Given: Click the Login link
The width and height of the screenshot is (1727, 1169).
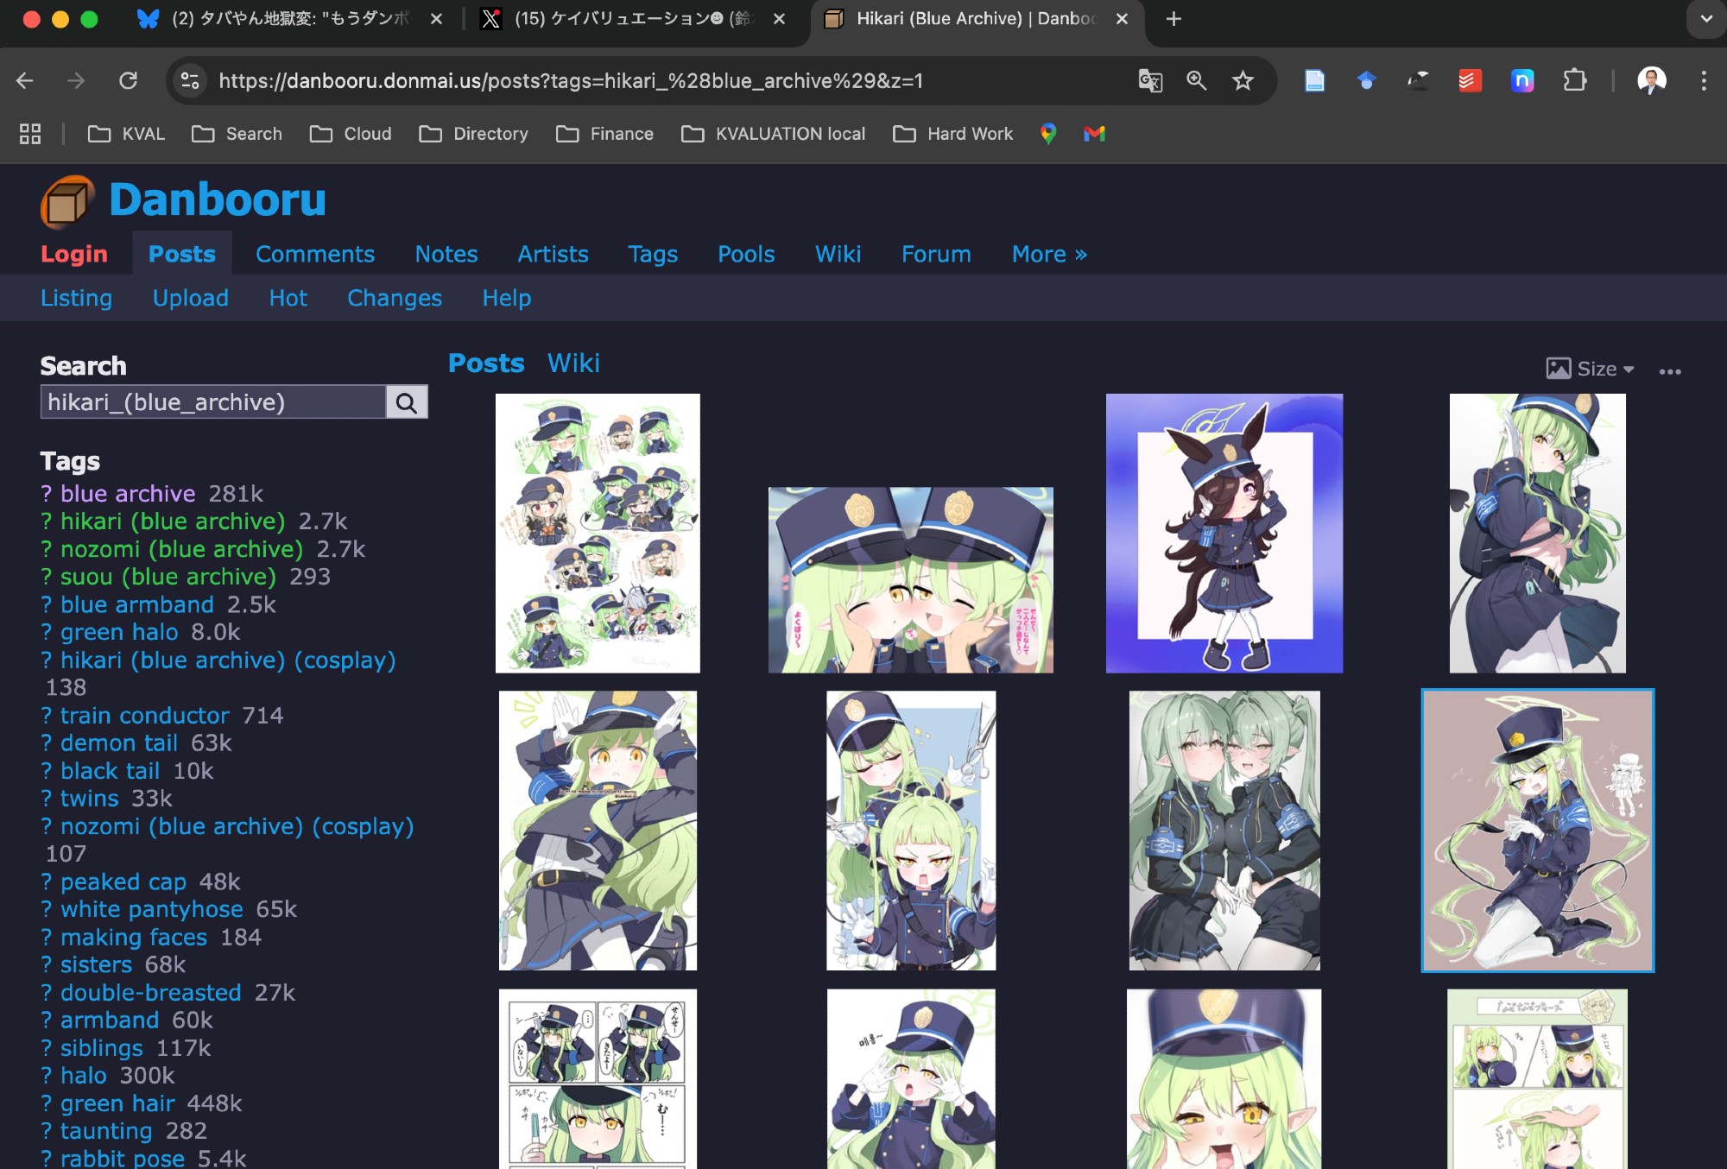Looking at the screenshot, I should pos(74,255).
